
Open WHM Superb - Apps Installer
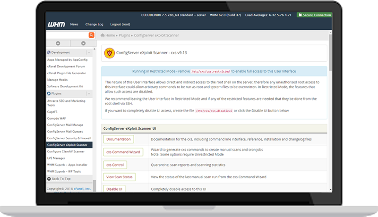67,165
